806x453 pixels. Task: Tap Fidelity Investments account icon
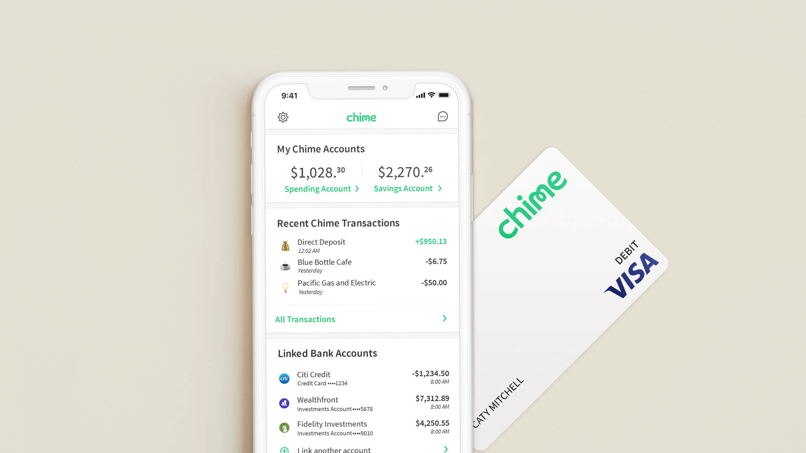(283, 427)
